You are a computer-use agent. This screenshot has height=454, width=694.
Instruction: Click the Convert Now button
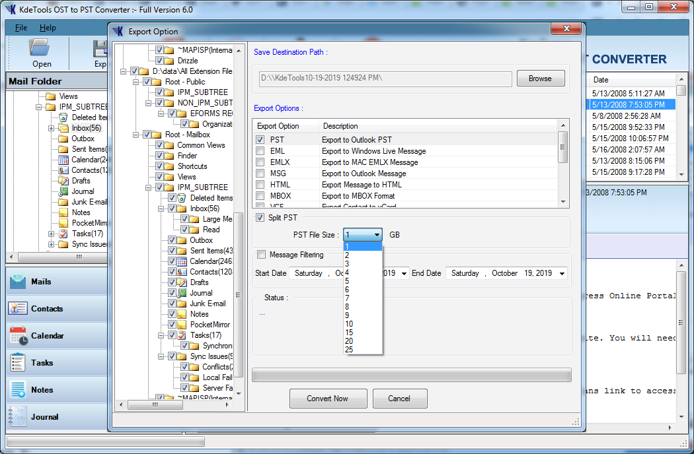click(x=328, y=399)
